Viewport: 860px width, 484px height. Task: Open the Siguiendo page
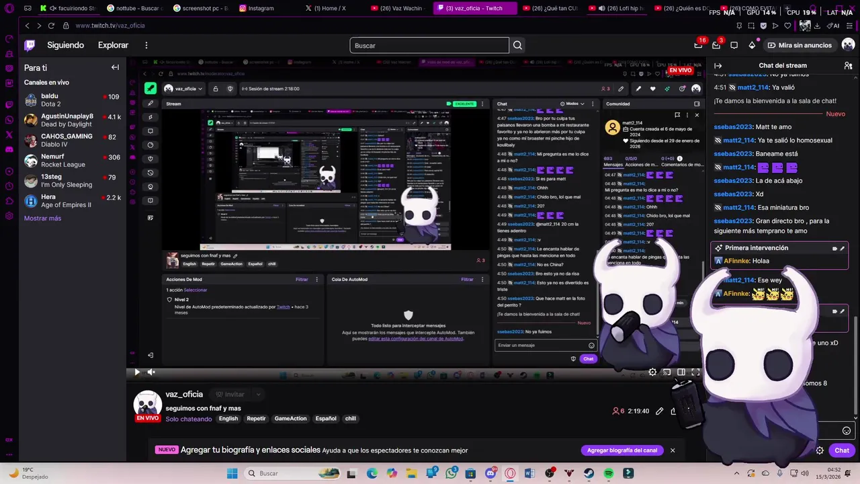pyautogui.click(x=65, y=45)
